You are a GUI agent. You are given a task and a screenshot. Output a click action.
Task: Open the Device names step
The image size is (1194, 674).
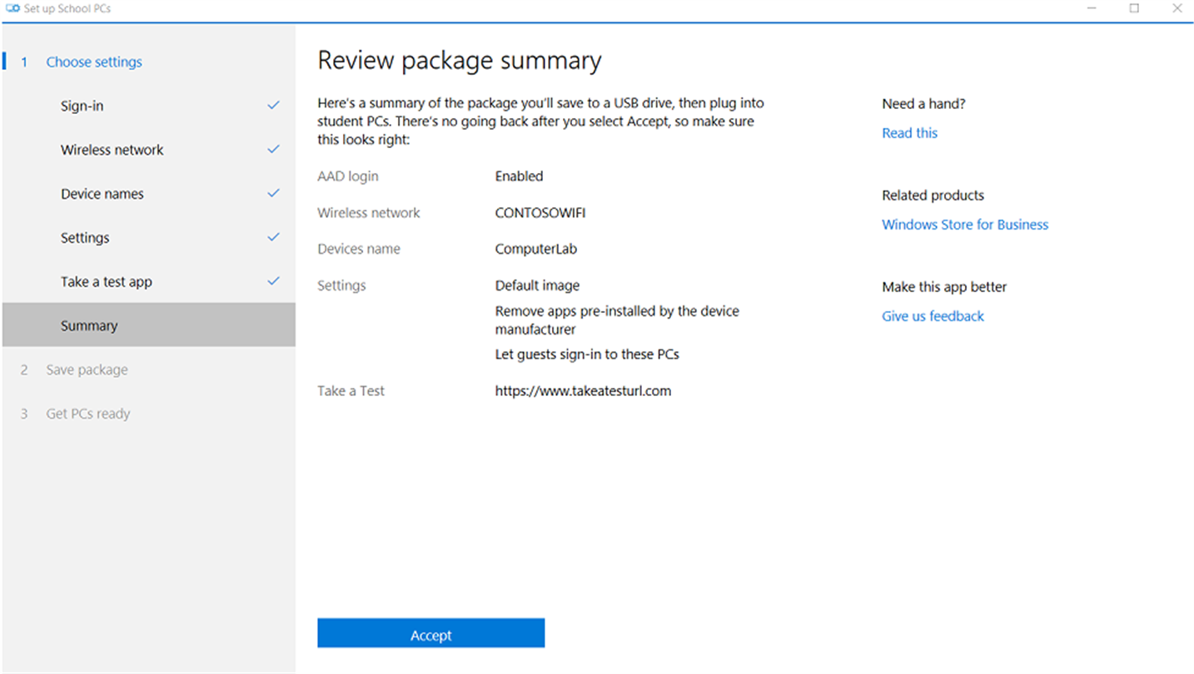point(102,194)
